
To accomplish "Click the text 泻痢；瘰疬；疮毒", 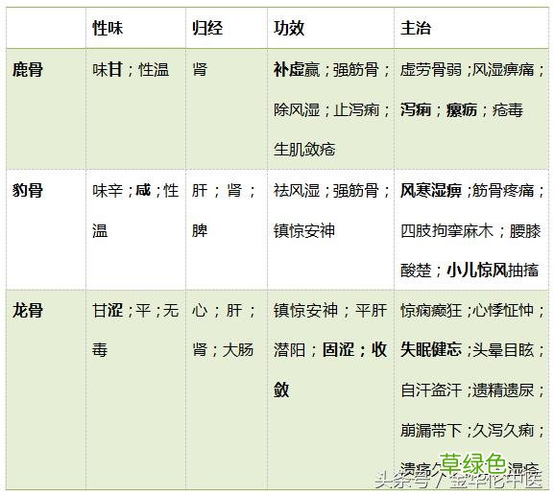I will tap(462, 109).
